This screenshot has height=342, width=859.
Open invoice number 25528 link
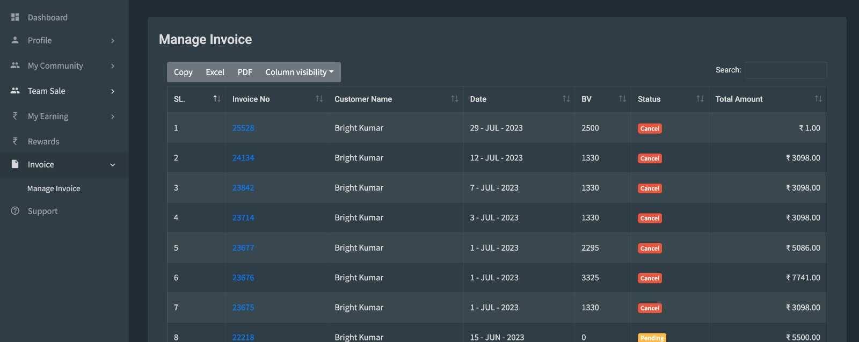(243, 128)
